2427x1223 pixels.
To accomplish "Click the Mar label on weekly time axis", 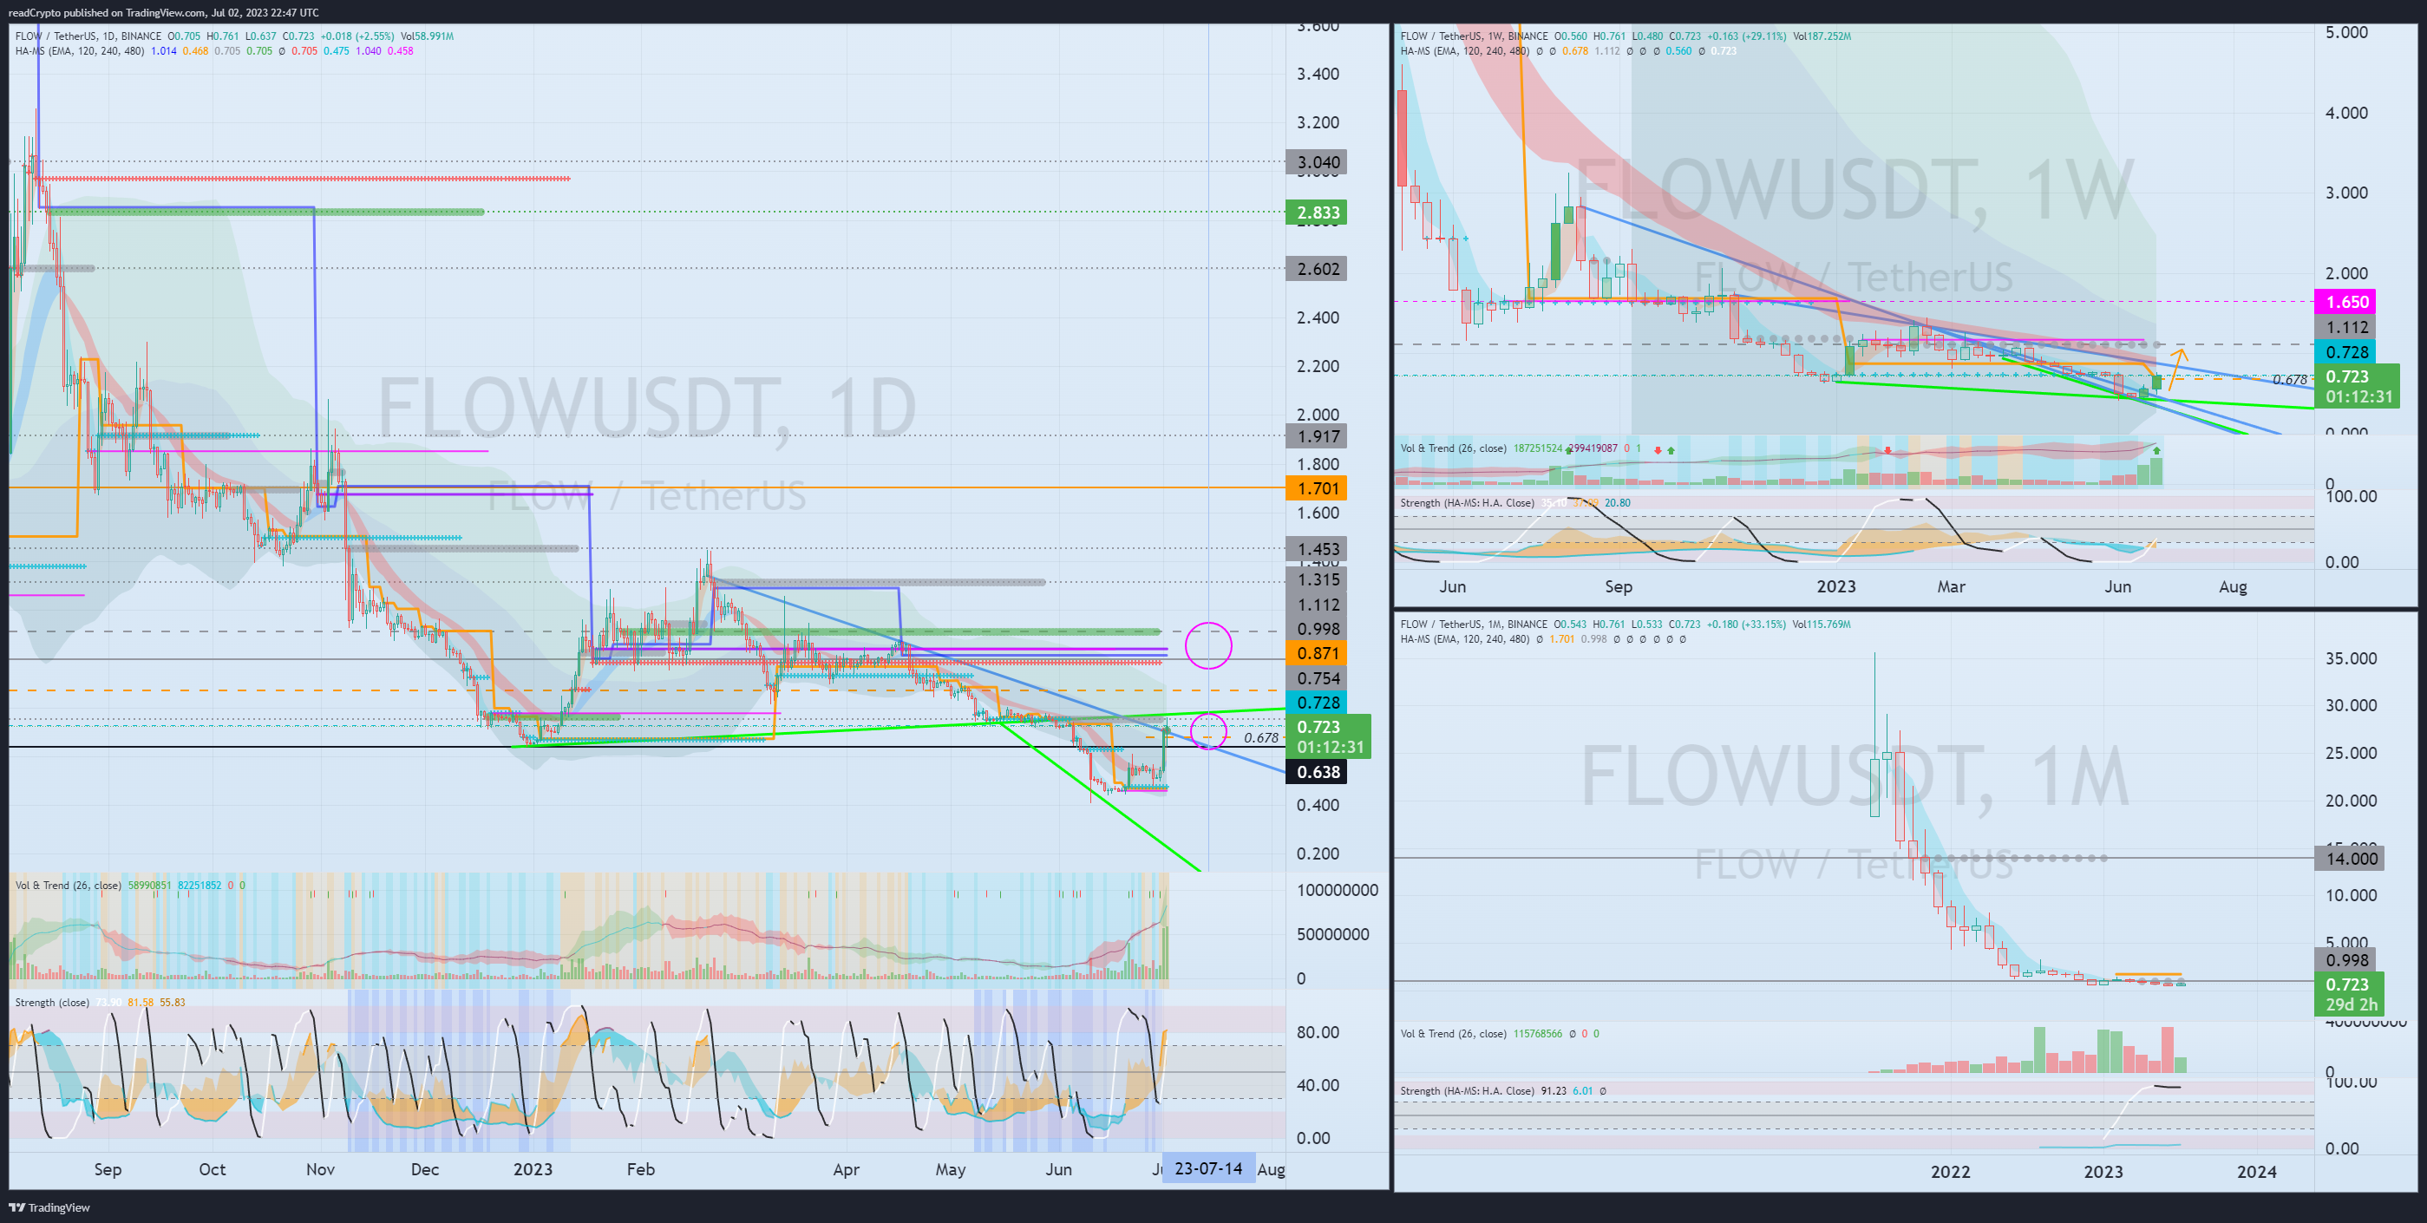I will coord(1951,586).
